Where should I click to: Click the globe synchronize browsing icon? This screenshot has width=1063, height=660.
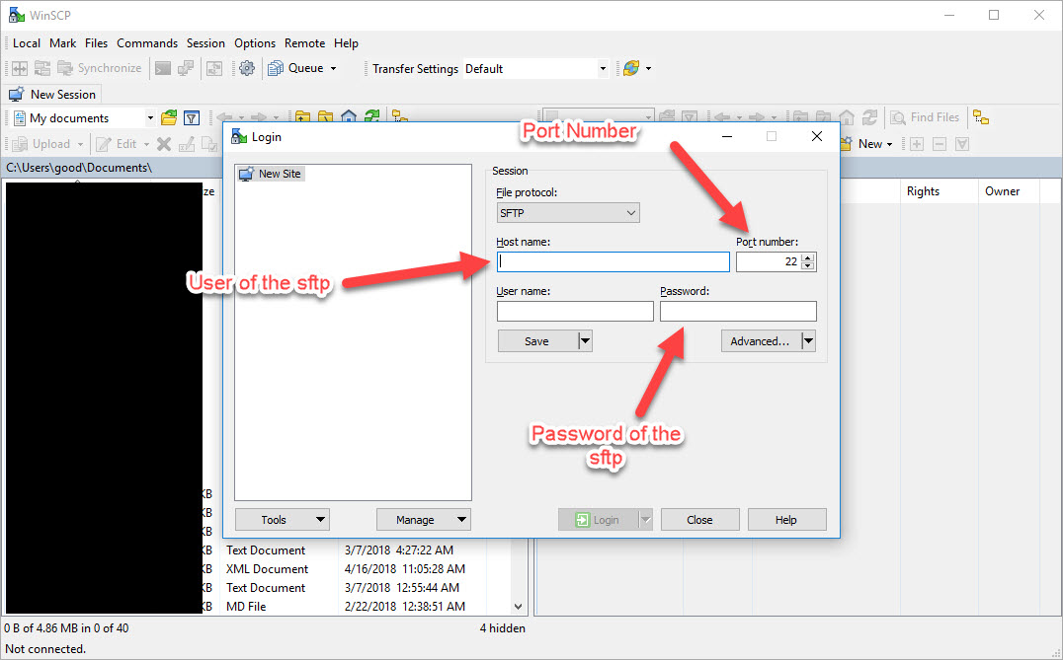[x=629, y=68]
